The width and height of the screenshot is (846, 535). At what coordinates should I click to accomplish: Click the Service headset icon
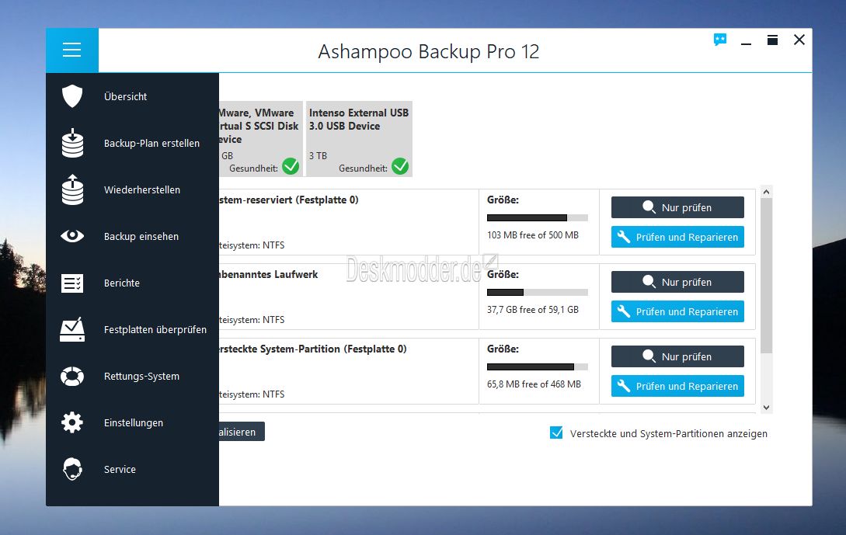coord(72,469)
